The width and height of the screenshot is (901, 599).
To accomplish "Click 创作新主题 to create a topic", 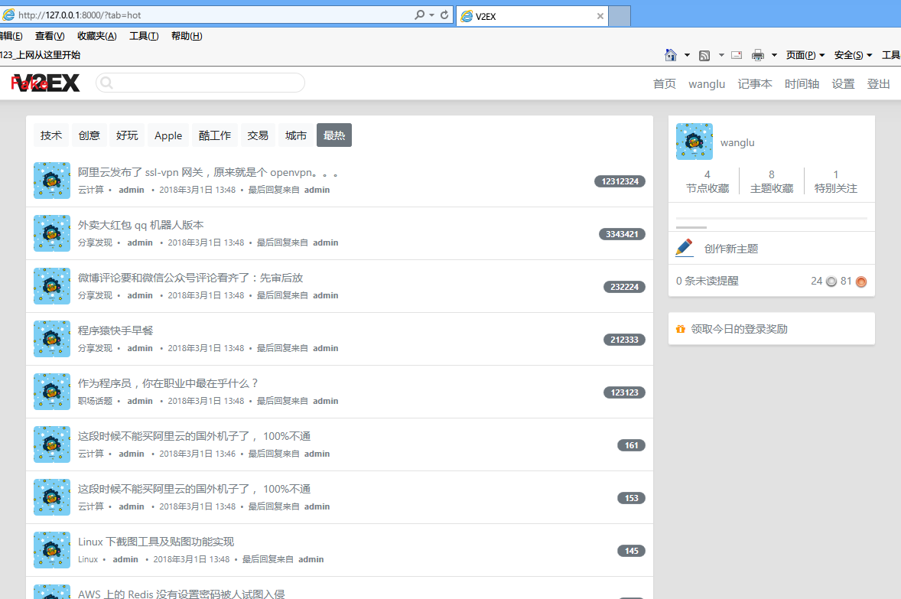I will 731,249.
